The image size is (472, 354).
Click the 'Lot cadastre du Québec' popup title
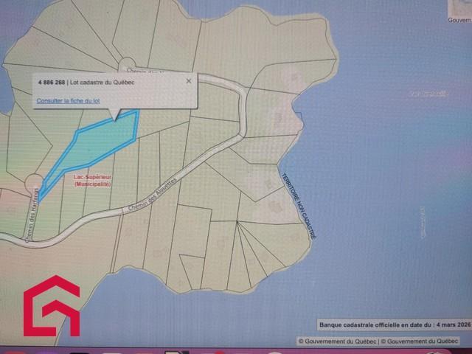tap(111, 82)
